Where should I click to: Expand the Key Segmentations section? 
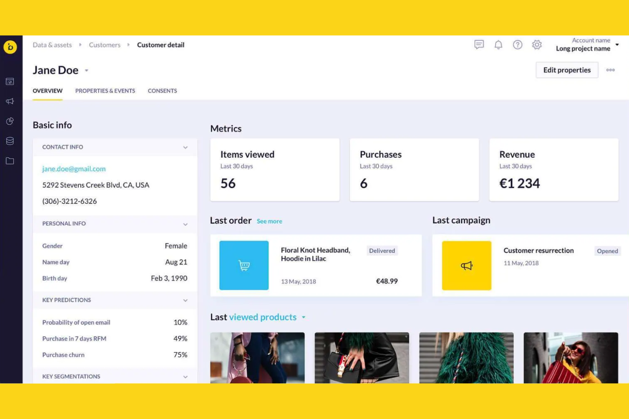(185, 377)
